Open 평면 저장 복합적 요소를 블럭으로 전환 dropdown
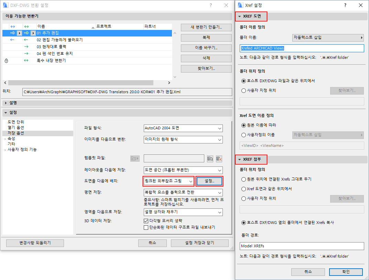The height and width of the screenshot is (280, 369). click(x=183, y=193)
